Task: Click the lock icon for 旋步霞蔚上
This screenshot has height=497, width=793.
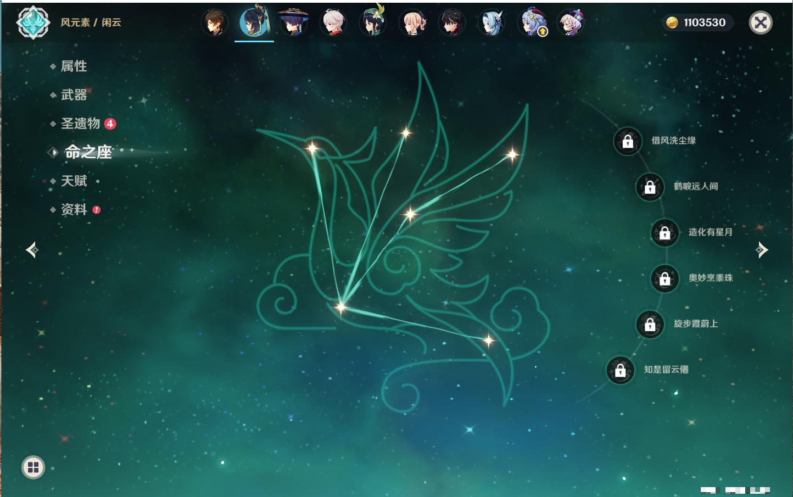Action: (650, 324)
